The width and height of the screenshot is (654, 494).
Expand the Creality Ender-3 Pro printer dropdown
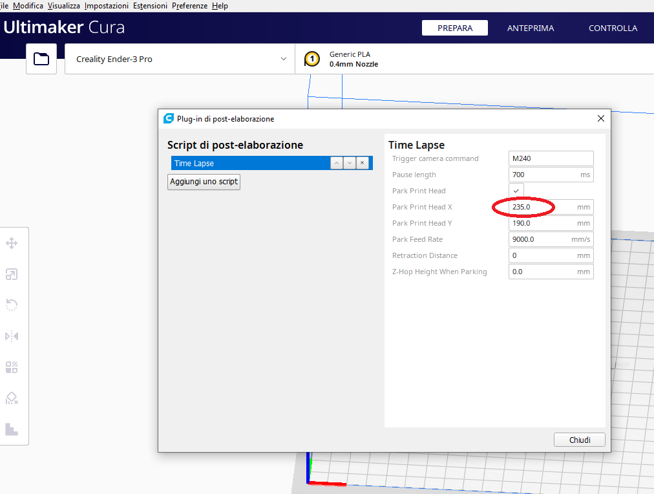coord(180,59)
